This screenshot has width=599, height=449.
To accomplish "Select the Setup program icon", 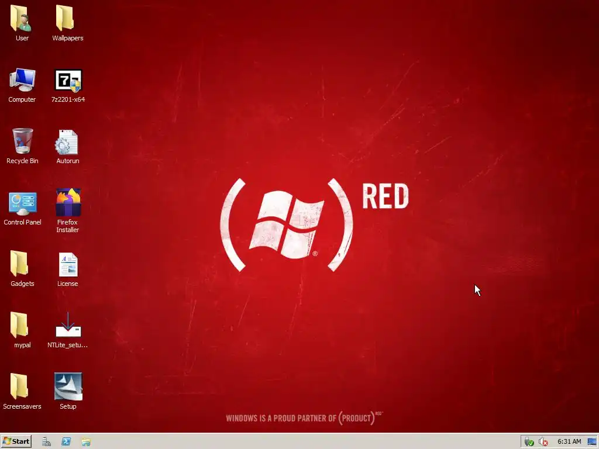I will point(68,386).
